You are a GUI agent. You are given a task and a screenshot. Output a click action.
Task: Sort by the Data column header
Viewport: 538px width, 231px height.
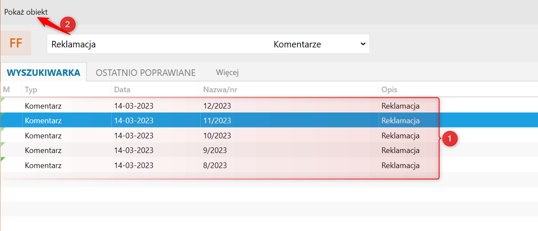tap(122, 90)
